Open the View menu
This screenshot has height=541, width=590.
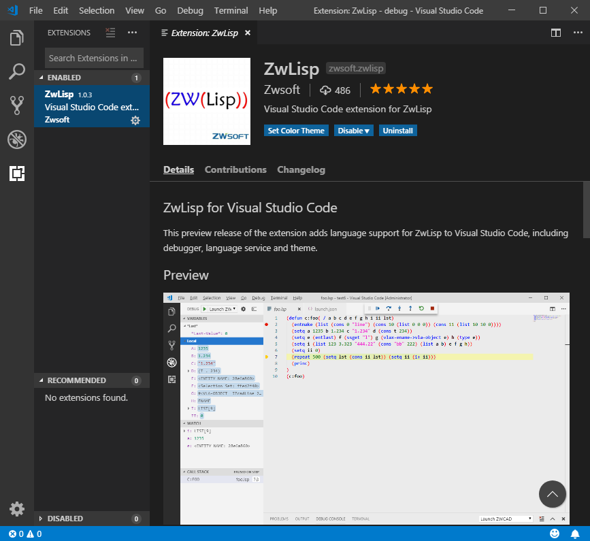[135, 10]
